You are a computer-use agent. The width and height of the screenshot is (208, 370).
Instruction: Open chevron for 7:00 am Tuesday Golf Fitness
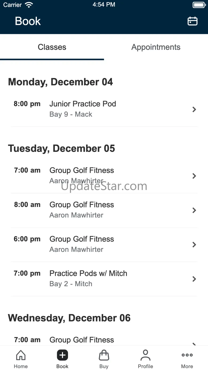pyautogui.click(x=194, y=176)
